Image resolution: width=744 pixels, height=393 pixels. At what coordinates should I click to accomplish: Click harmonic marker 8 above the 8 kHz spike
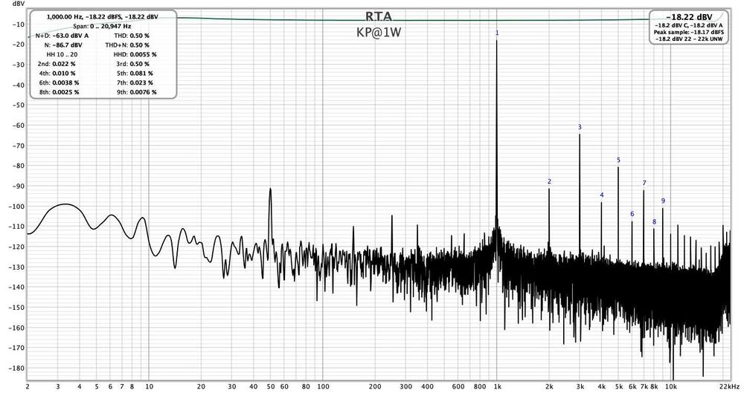(x=654, y=222)
